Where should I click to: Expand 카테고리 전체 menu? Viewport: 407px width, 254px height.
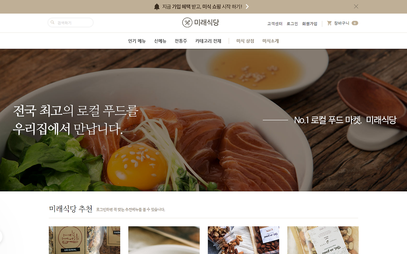pos(208,41)
